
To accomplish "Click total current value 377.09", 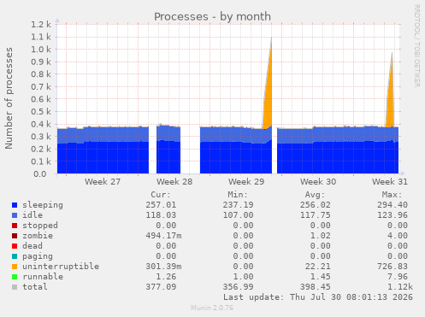I will pos(161,287).
